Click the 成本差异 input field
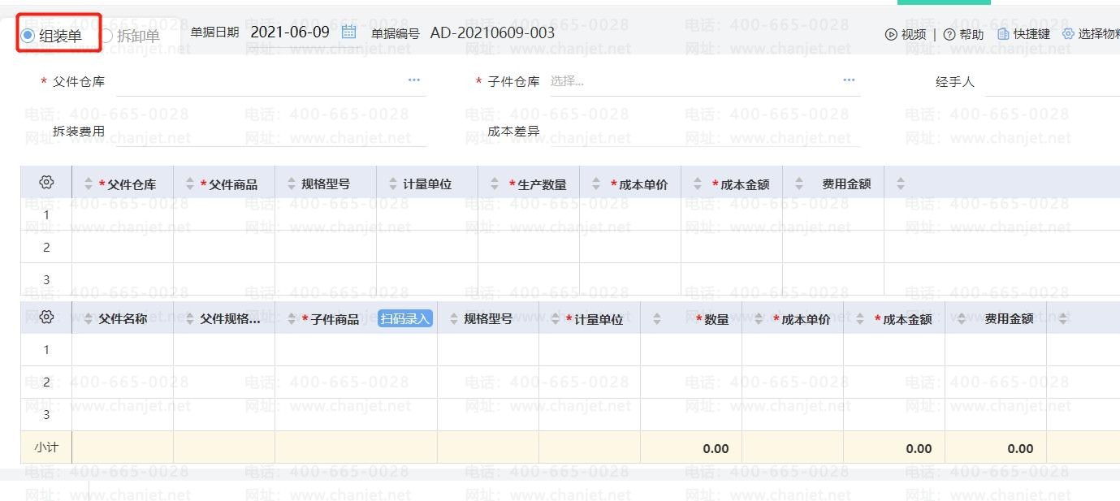The height and width of the screenshot is (501, 1120). click(705, 132)
